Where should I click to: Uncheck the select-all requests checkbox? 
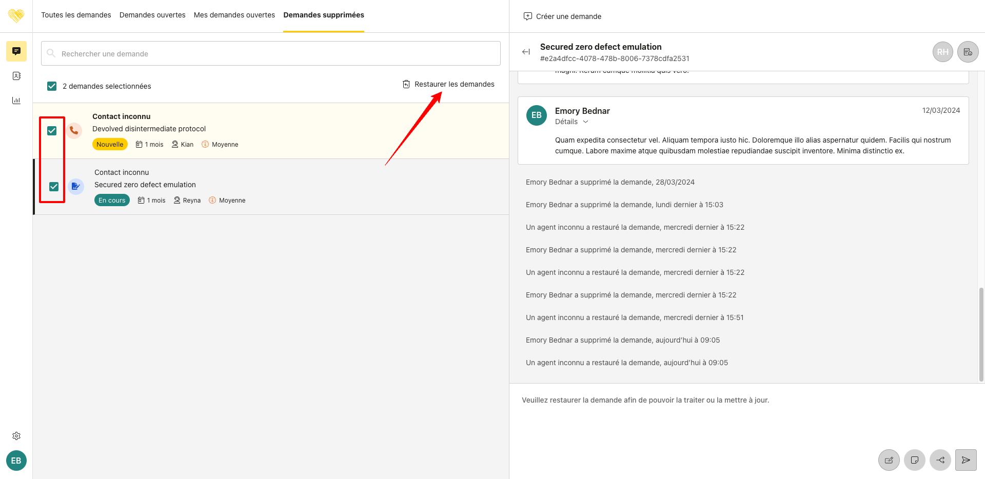(52, 86)
